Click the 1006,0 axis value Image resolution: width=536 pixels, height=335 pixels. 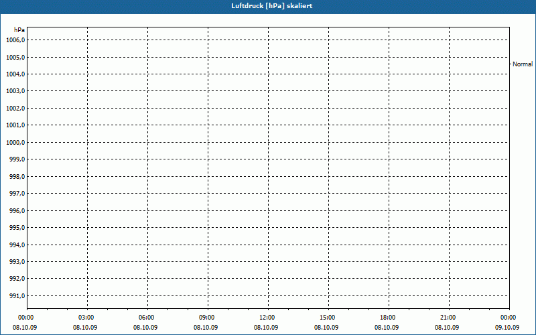coord(15,40)
